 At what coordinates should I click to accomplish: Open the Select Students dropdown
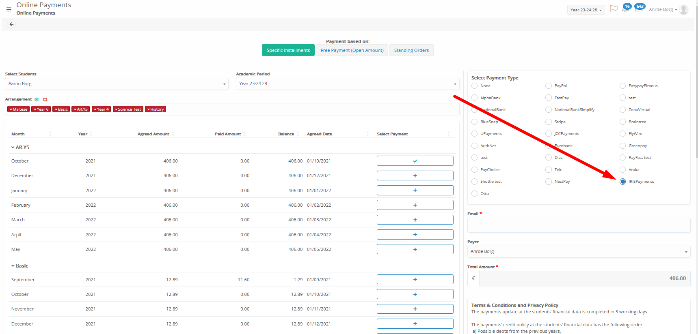(117, 84)
